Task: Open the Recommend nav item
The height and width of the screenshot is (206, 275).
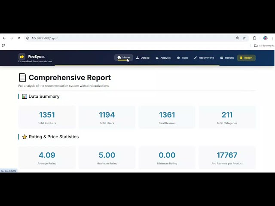Action: [x=204, y=58]
